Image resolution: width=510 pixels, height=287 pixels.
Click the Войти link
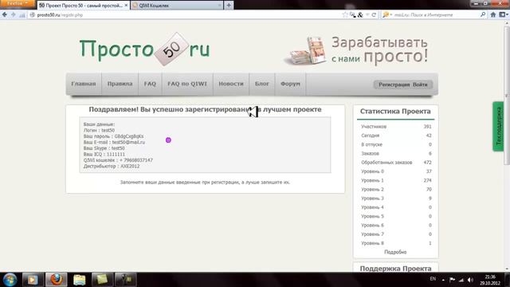[420, 85]
